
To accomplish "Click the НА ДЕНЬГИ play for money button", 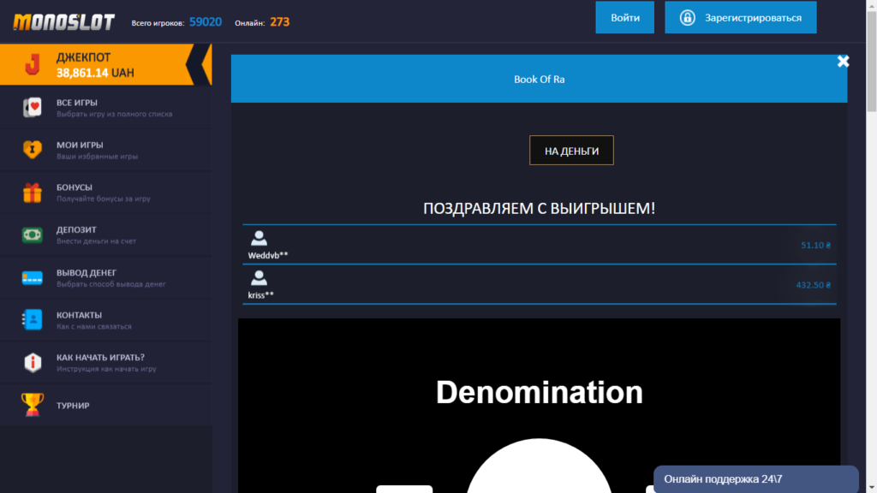I will coord(571,151).
